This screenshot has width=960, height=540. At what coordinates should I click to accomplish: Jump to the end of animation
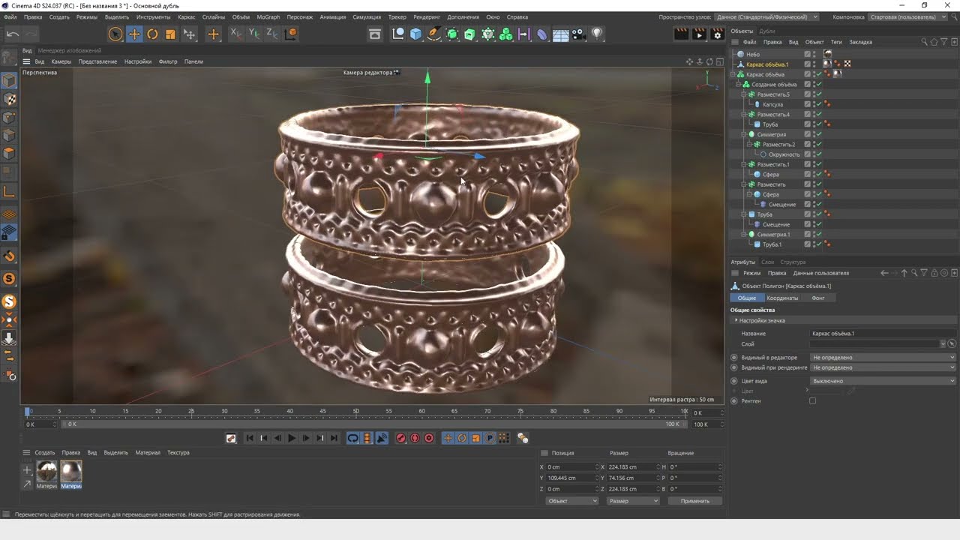pyautogui.click(x=334, y=438)
